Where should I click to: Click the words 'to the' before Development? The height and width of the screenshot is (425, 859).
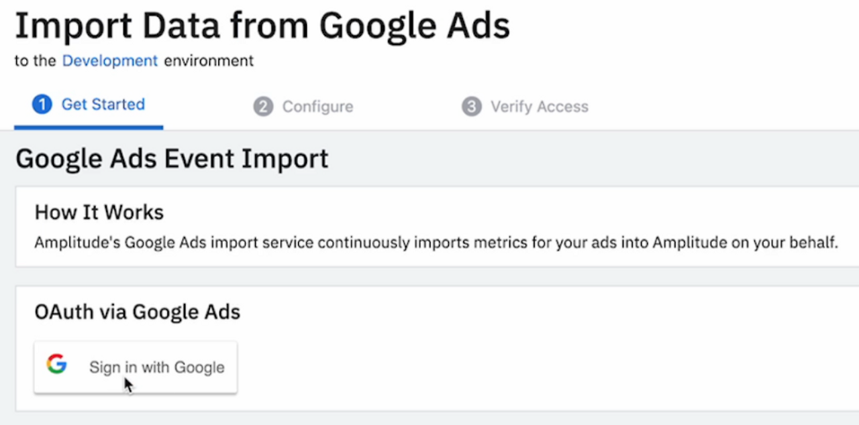[x=35, y=61]
